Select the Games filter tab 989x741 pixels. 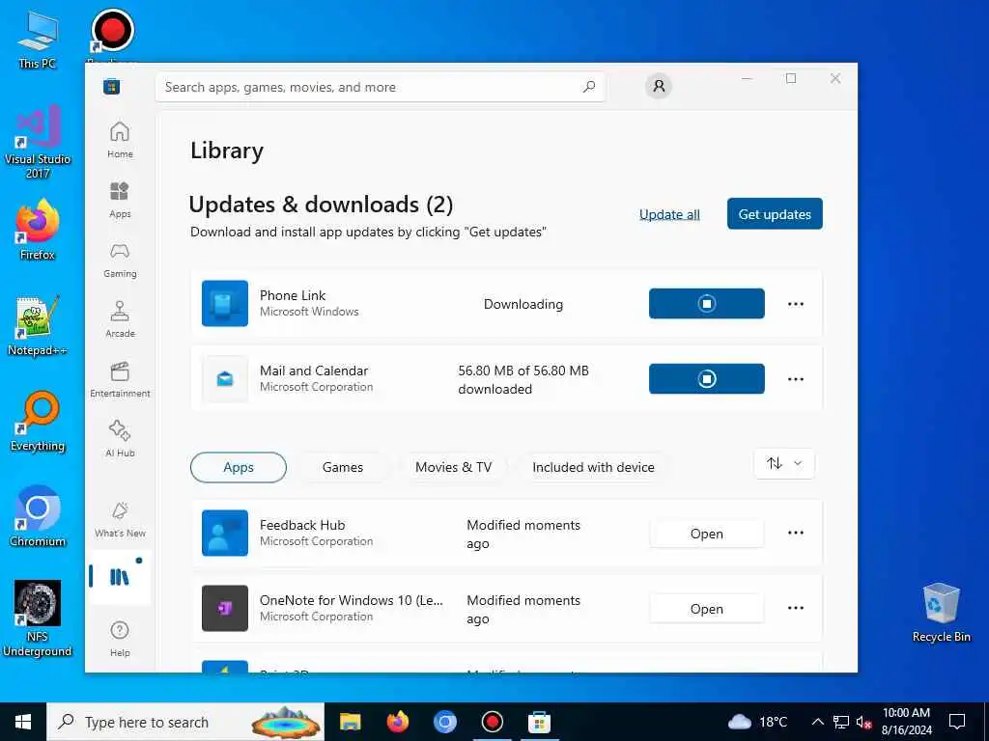(x=343, y=467)
